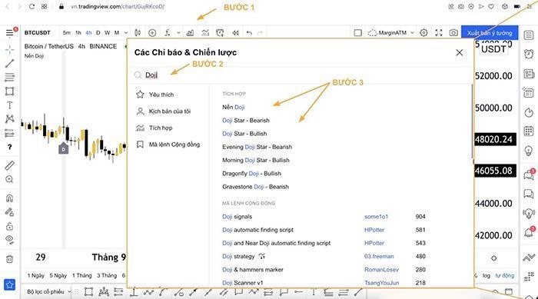538x299 pixels.
Task: Select the W weekly timeframe
Action: [x=107, y=32]
